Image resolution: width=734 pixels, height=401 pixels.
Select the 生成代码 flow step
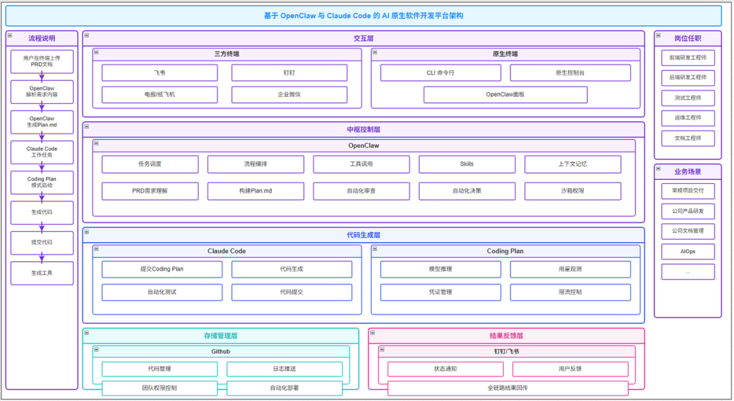click(41, 212)
